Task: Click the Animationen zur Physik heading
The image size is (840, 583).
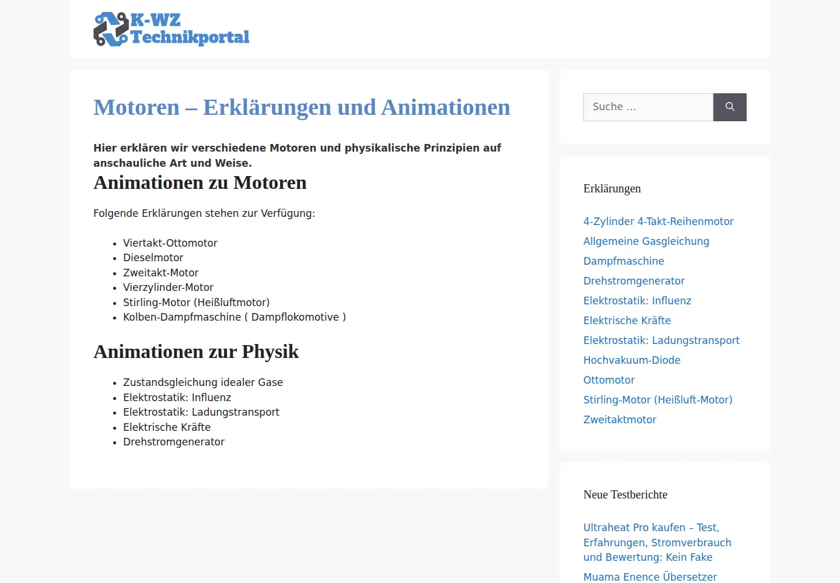Action: coord(196,352)
